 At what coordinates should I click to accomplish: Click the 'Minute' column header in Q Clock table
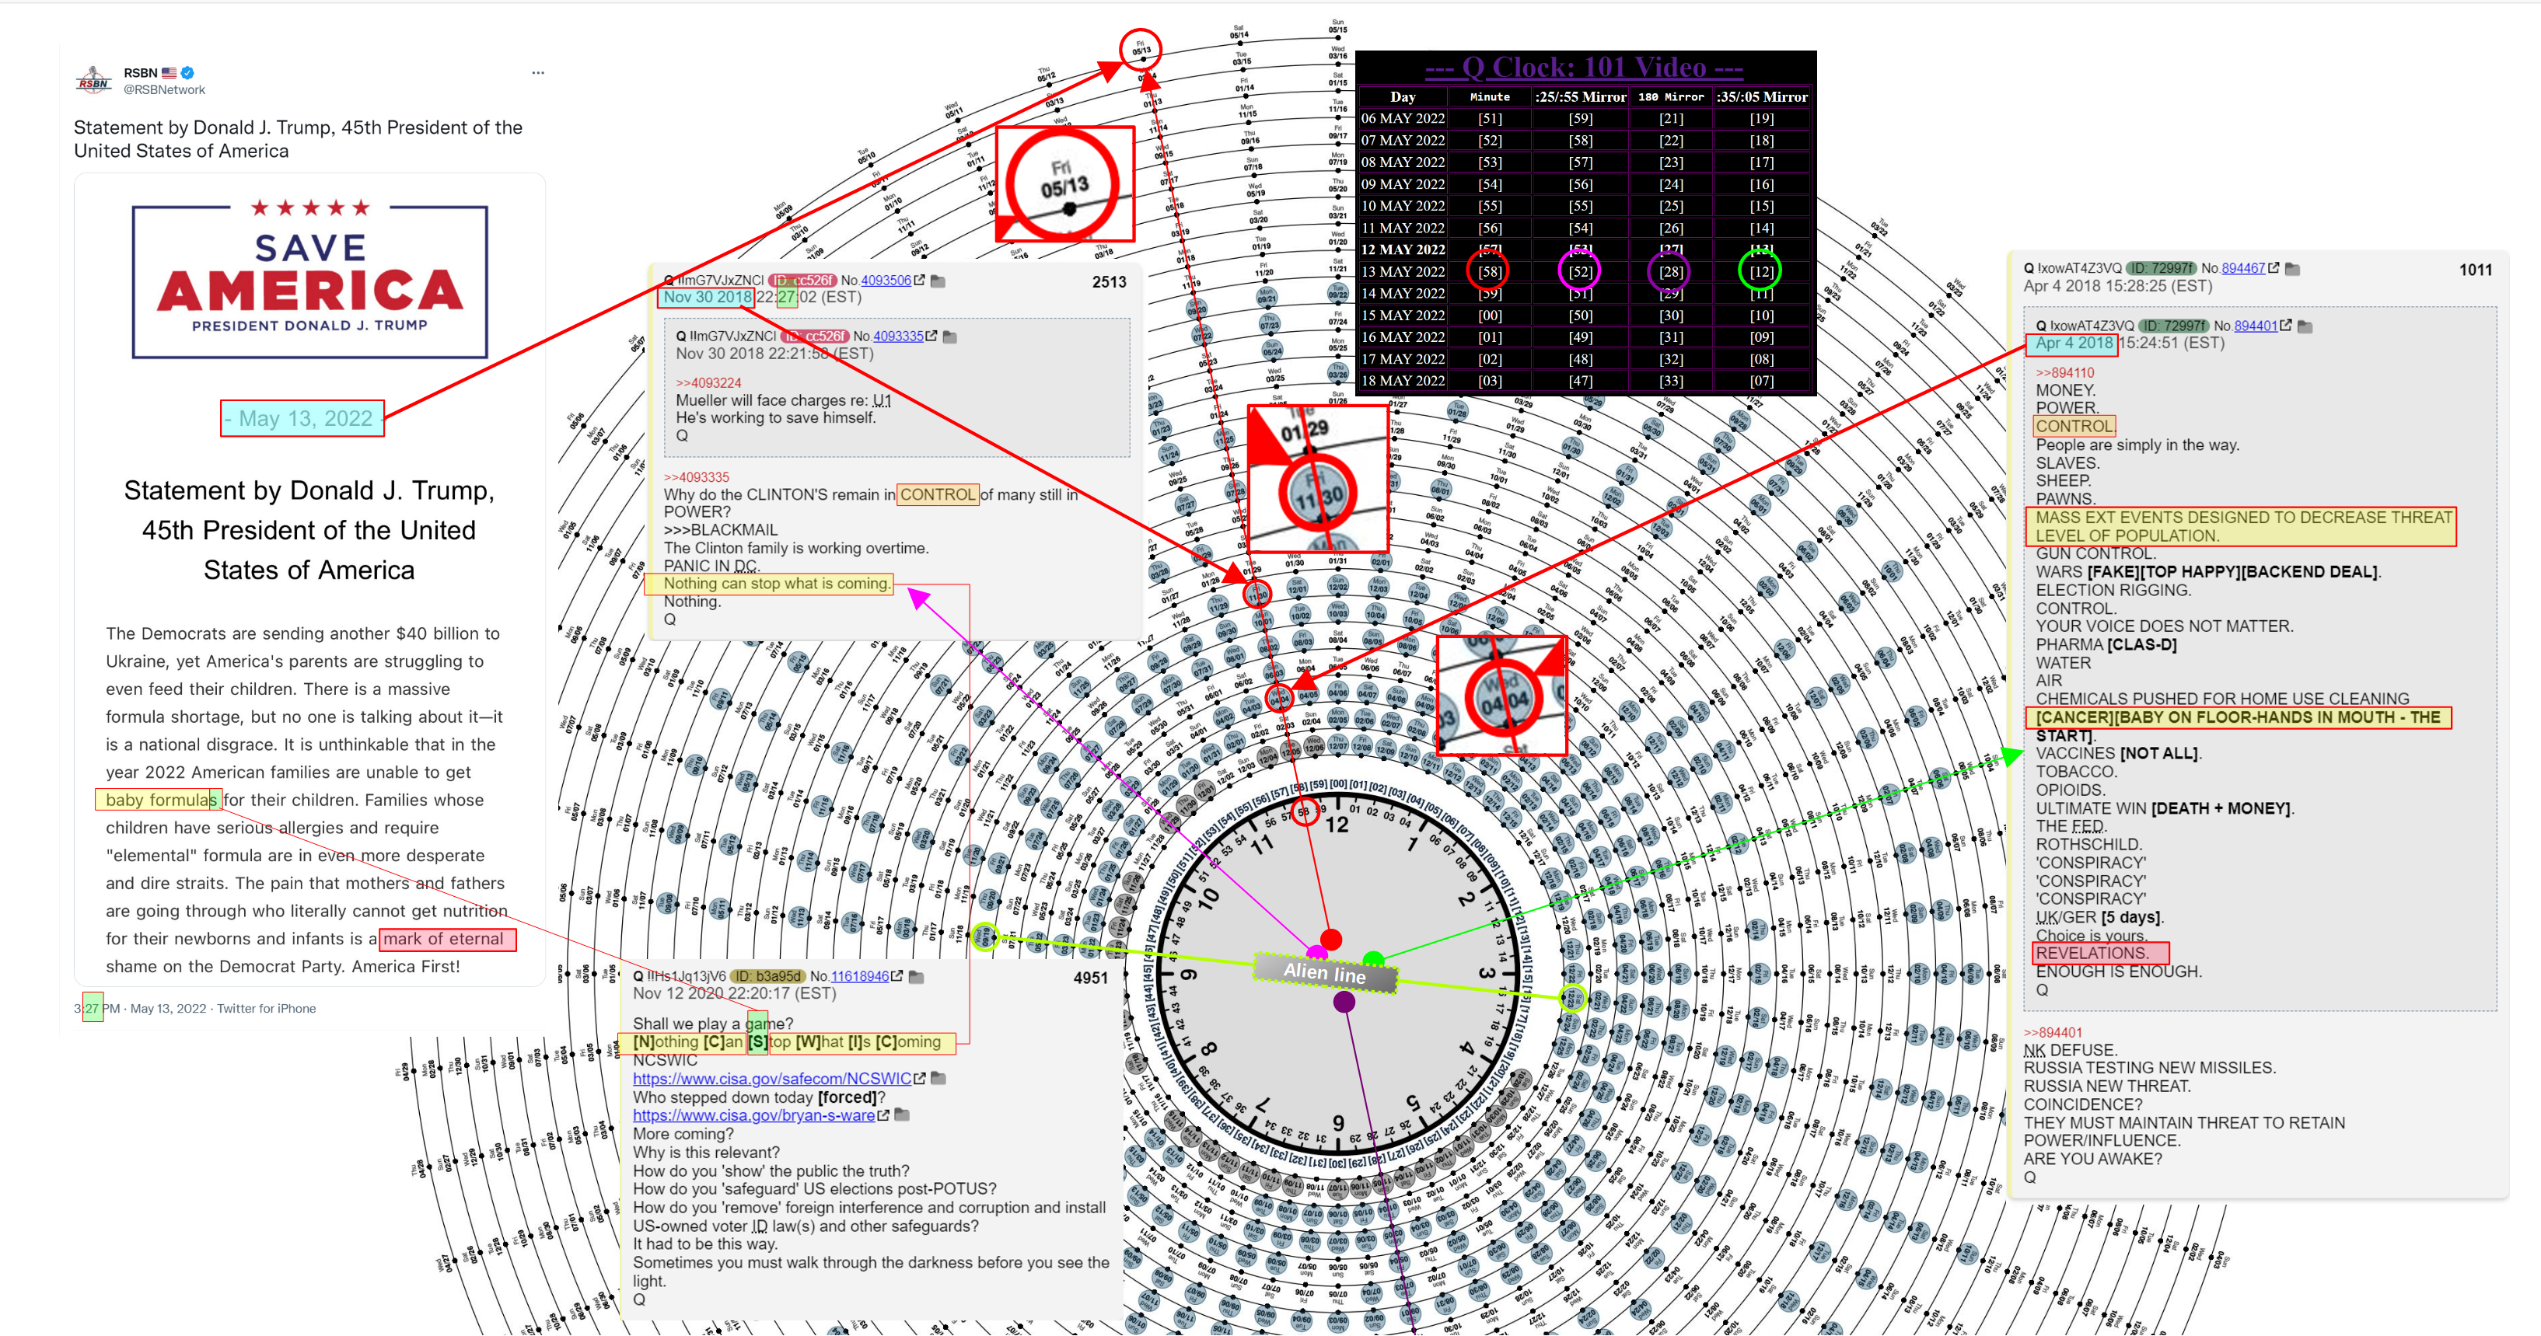tap(1490, 96)
